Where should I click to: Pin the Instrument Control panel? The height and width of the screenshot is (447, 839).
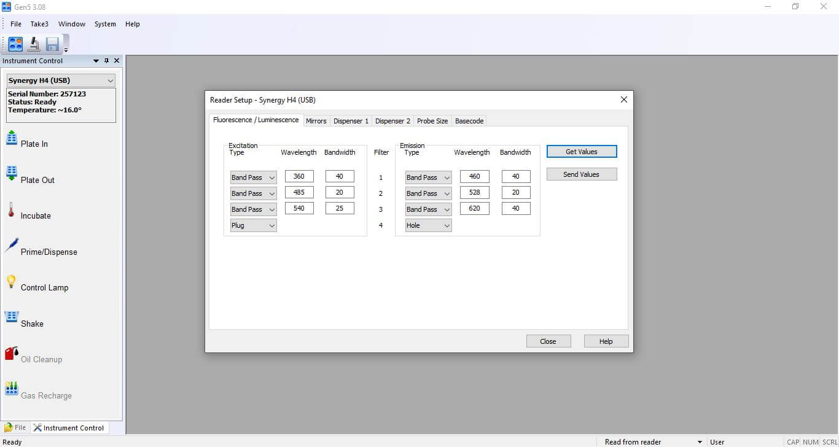click(106, 61)
